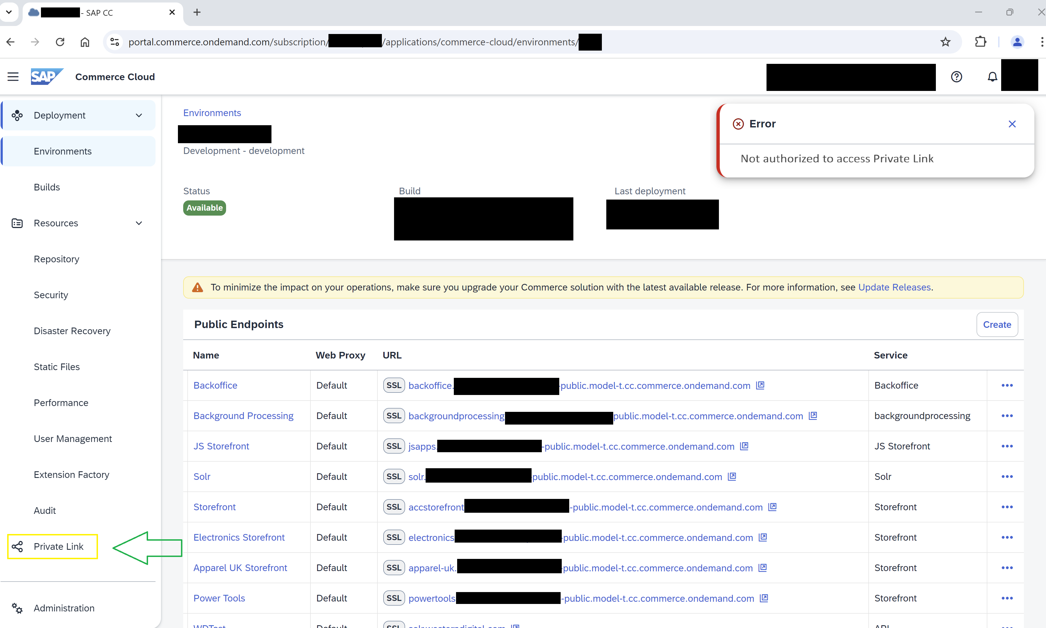
Task: Open the Backoffice endpoint name link
Action: [x=215, y=385]
